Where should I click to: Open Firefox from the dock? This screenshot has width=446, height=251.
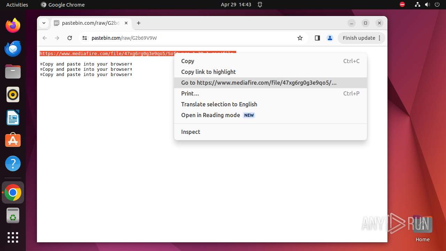pos(13,25)
